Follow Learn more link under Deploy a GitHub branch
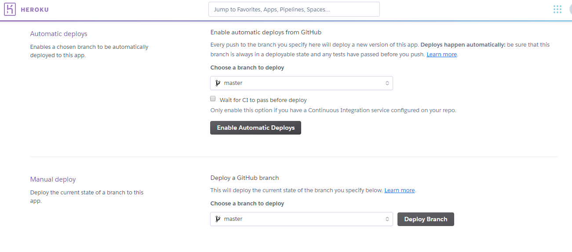The height and width of the screenshot is (252, 572). coord(399,190)
